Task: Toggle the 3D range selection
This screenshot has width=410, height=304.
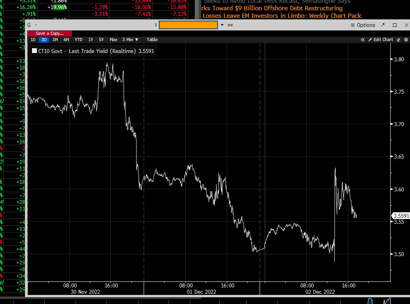Action: 44,40
